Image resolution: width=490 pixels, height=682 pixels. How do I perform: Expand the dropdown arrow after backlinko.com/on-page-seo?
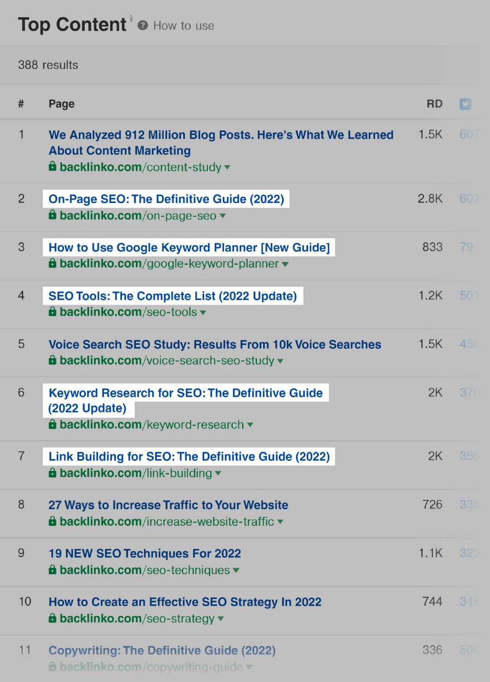[222, 216]
